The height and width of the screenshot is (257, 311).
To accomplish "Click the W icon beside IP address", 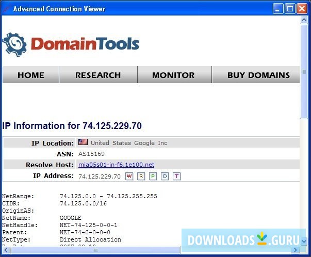I will coord(129,176).
